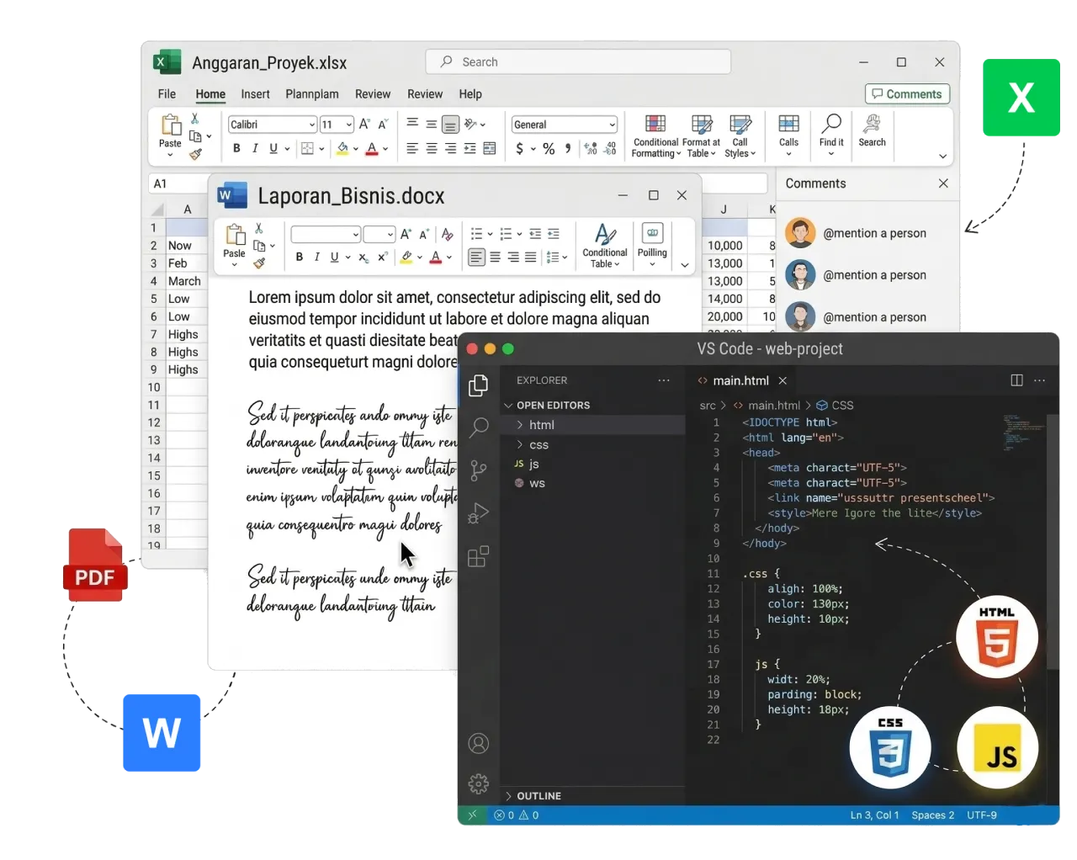Click Clear Formatting icon in Word ribbon

tap(448, 234)
